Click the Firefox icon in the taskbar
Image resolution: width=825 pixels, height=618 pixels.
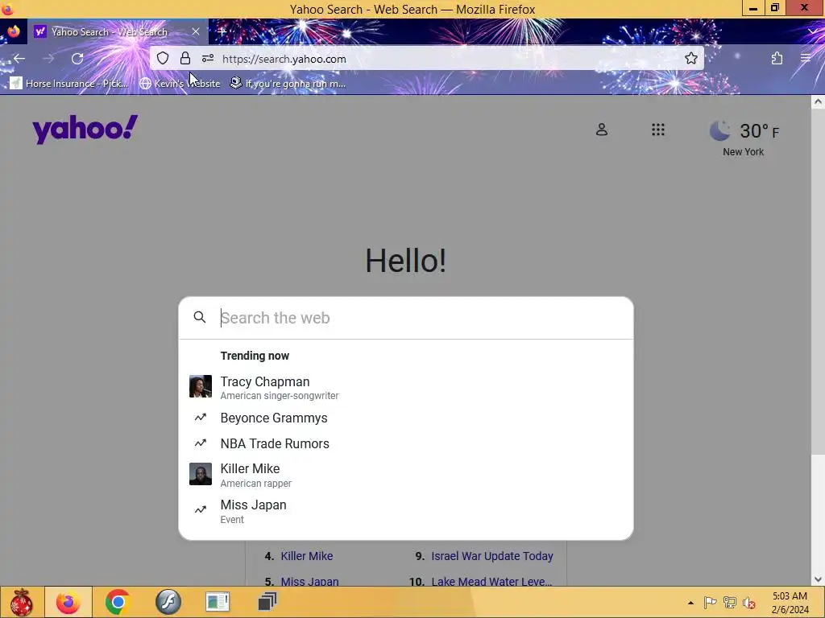(x=68, y=602)
